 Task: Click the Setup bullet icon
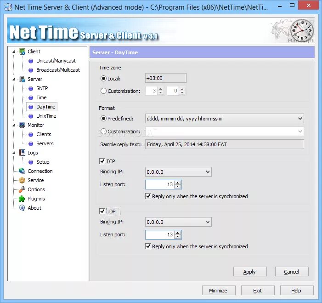(31, 162)
